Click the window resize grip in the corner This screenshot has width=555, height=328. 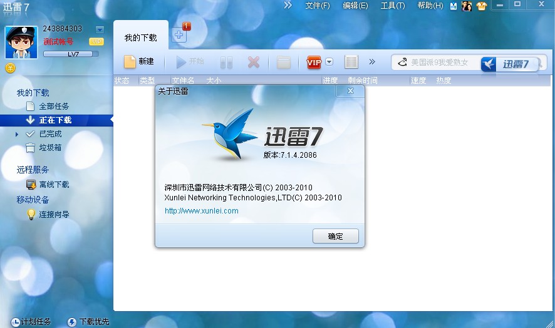(549, 323)
